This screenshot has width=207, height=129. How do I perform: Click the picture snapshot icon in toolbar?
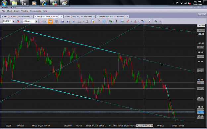[x=111, y=21]
